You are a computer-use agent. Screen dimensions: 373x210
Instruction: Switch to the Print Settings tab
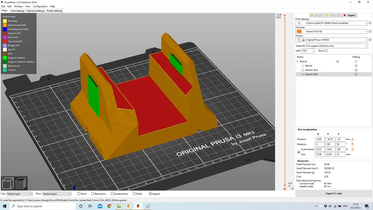click(17, 11)
